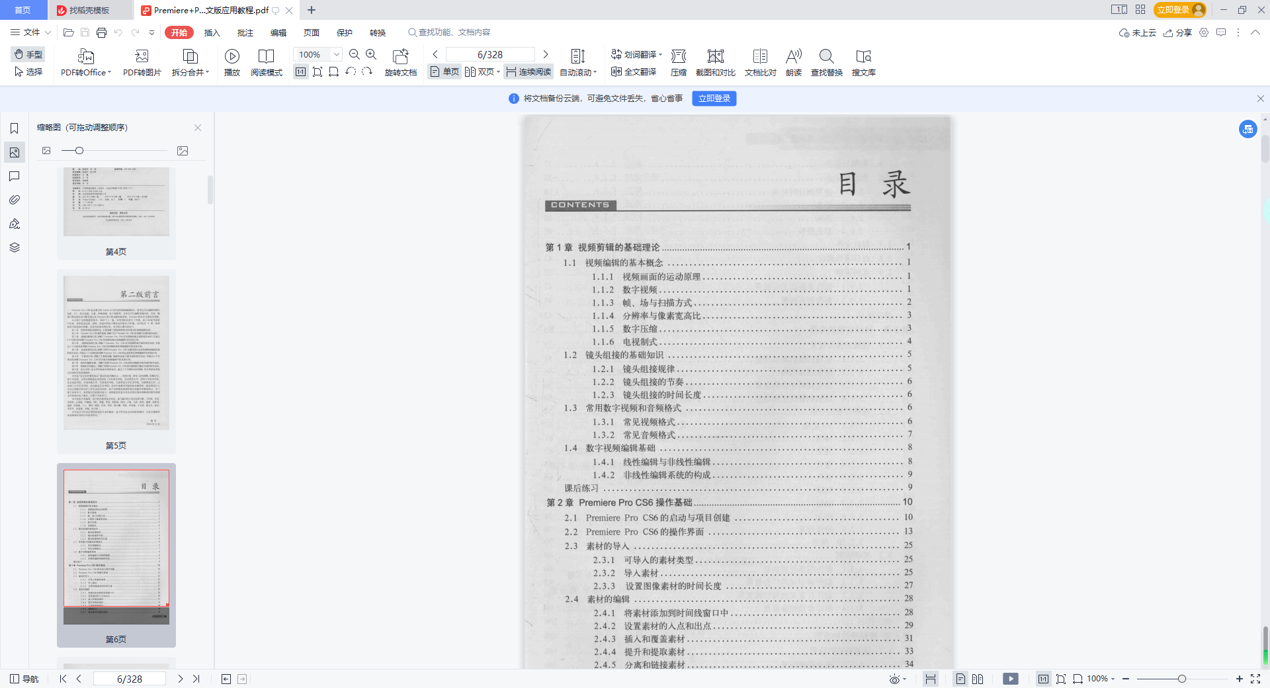Open the 找稻壳模板 tab
1270x688 pixels.
pos(89,10)
